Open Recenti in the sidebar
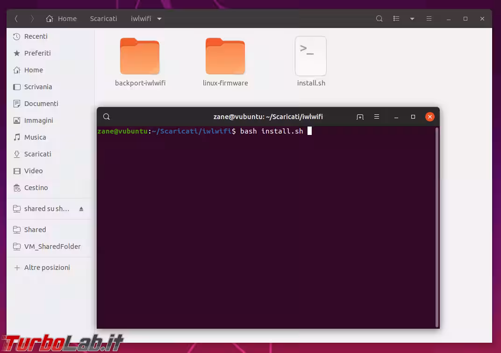501x353 pixels. [x=36, y=36]
